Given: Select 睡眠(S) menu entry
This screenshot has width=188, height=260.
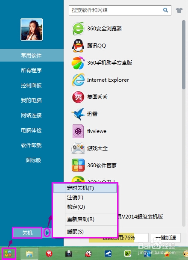Looking at the screenshot, I should (85, 231).
